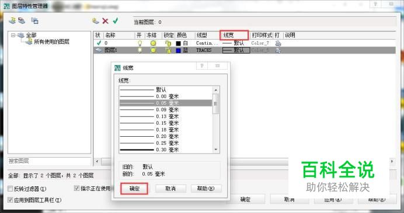This screenshot has width=404, height=213.
Task: Click the 说明 column header
Action: 290,35
